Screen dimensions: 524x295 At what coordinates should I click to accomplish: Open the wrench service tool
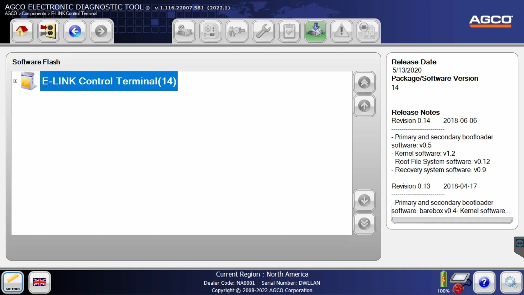(x=263, y=31)
